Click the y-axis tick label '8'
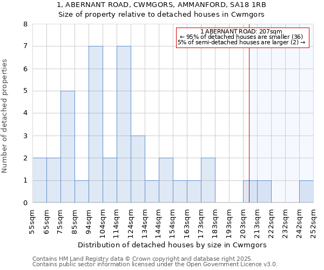 [x=25, y=24]
